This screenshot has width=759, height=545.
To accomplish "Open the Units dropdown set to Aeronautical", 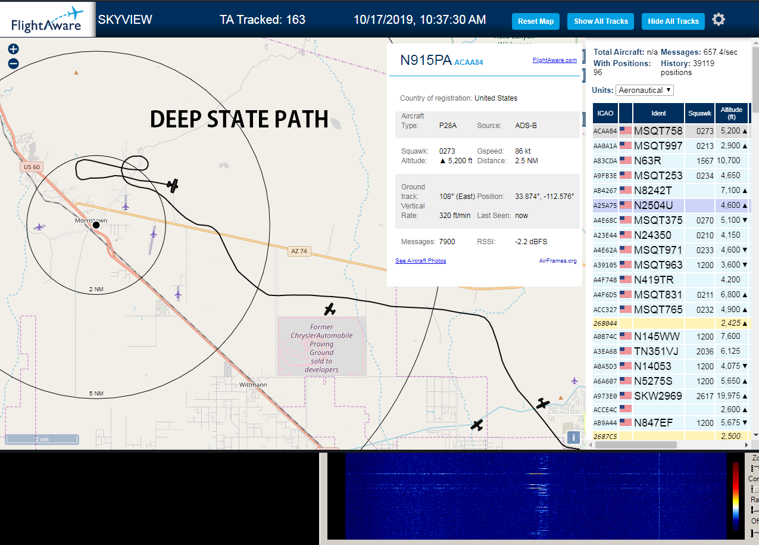I will point(645,90).
